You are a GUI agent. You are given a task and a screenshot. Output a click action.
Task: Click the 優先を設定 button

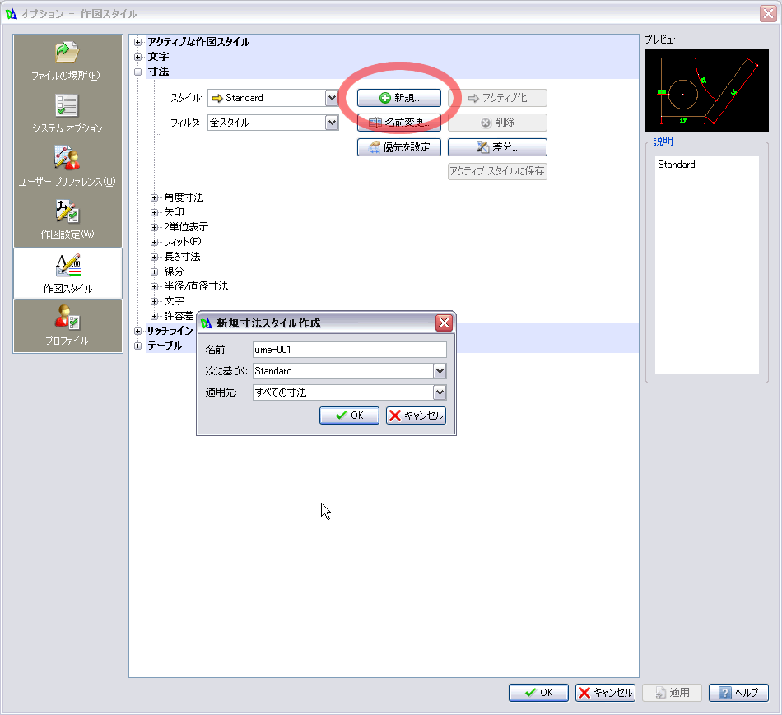(399, 147)
